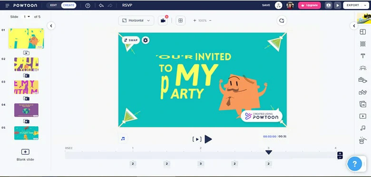Open the canvas settings gear
This screenshot has height=177, width=371.
coord(146,40)
